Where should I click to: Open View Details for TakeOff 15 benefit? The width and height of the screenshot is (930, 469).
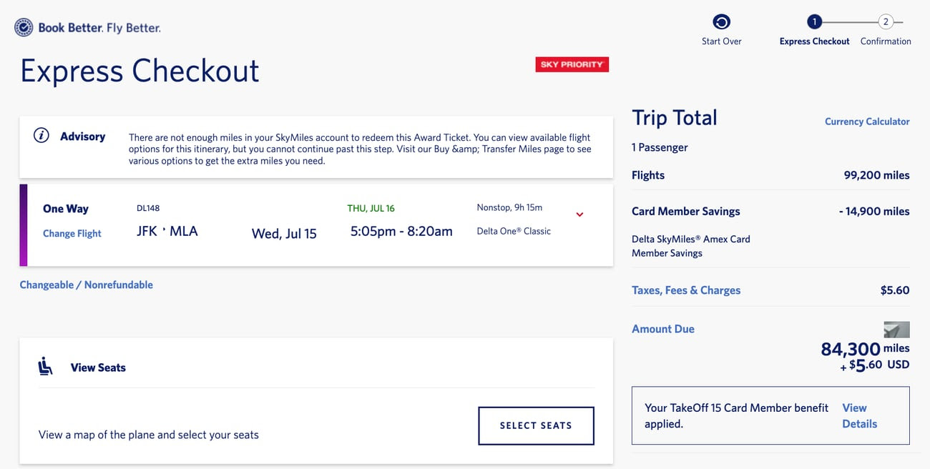(x=859, y=415)
